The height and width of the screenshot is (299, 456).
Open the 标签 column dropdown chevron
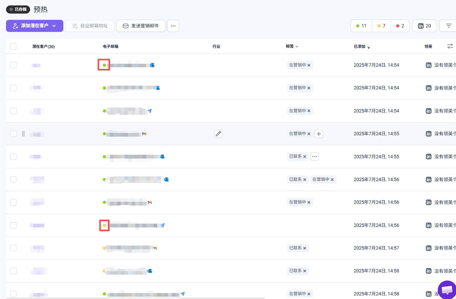[x=297, y=46]
